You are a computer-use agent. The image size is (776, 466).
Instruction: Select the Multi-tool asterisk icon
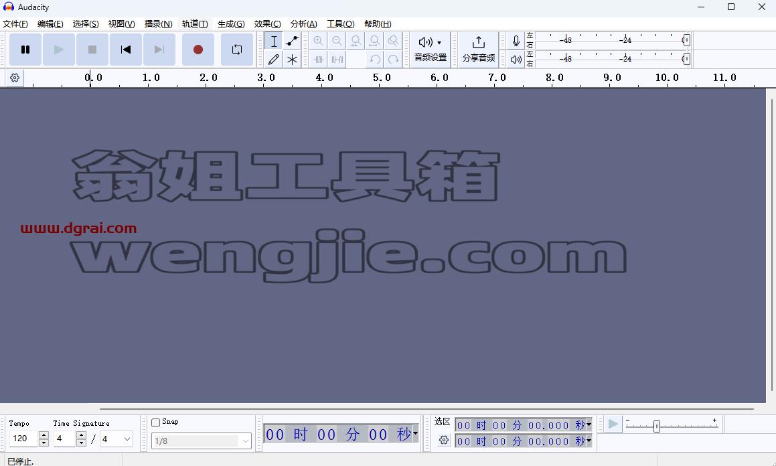(x=292, y=60)
